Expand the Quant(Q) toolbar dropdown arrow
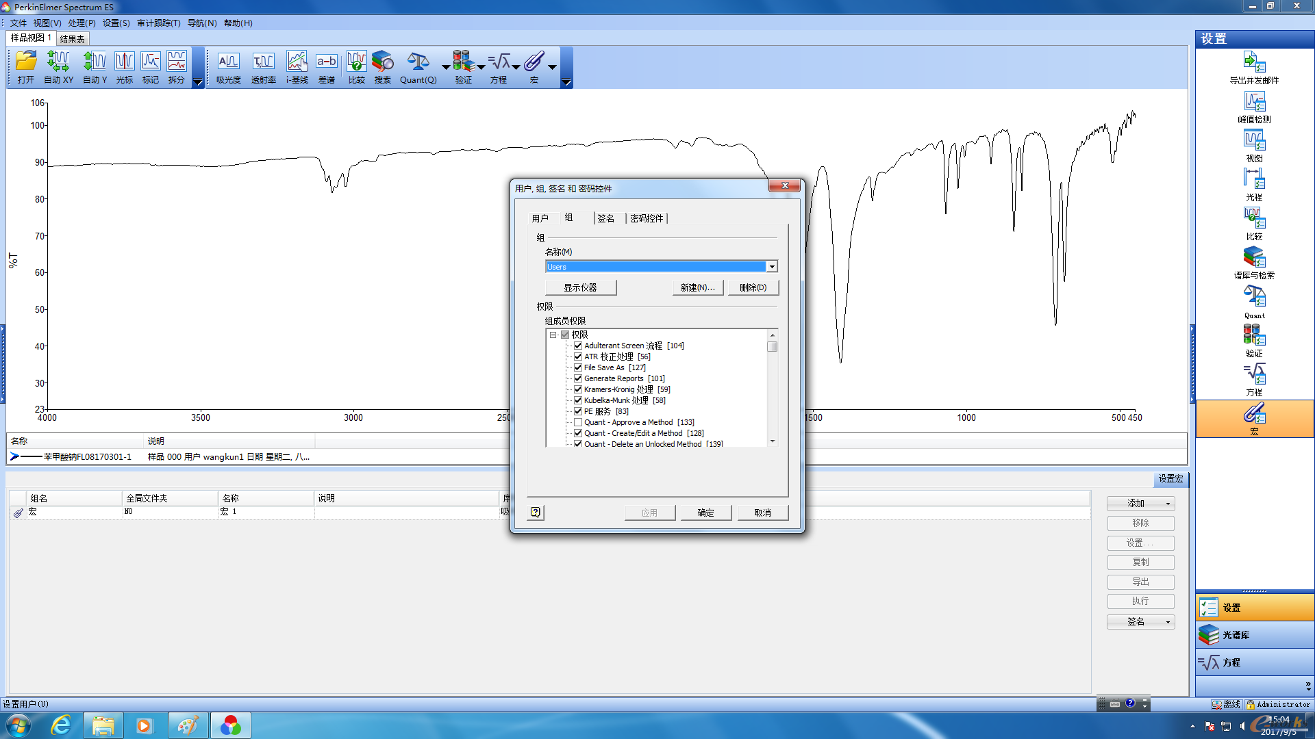Viewport: 1315px width, 739px height. click(x=445, y=67)
